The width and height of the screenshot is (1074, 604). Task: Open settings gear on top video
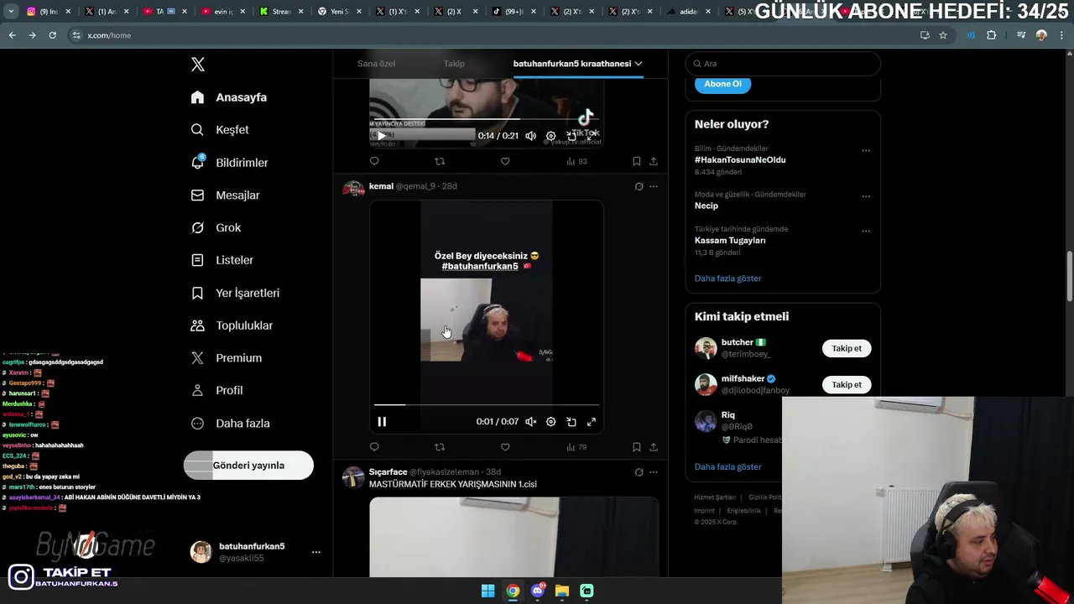tap(550, 136)
